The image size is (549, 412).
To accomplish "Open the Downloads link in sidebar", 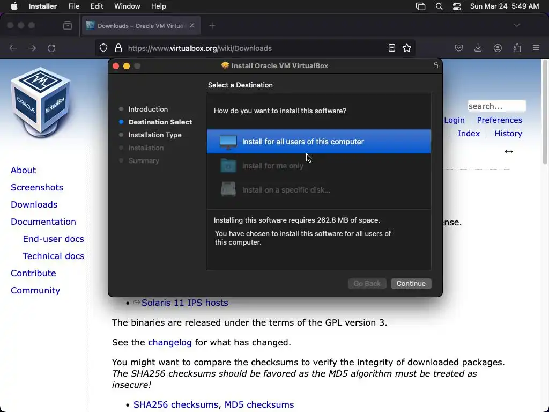I will point(34,204).
